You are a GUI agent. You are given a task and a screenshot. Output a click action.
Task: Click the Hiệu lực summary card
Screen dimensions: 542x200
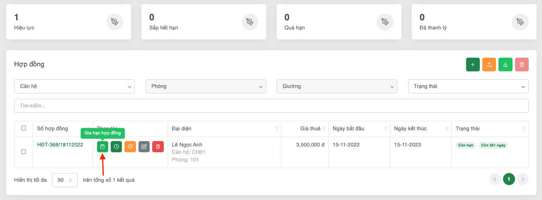point(68,22)
